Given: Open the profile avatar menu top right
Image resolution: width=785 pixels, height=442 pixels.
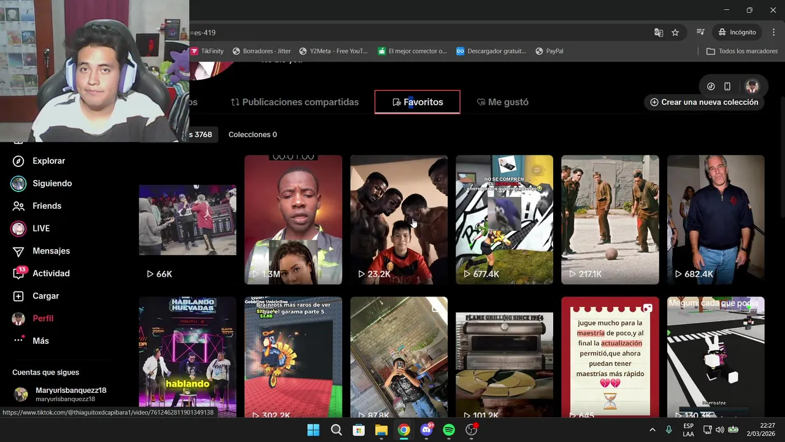Looking at the screenshot, I should tap(752, 87).
